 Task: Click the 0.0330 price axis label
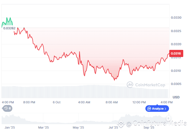pos(176,18)
